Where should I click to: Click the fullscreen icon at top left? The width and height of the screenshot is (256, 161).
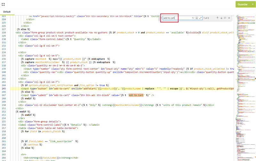point(4,4)
